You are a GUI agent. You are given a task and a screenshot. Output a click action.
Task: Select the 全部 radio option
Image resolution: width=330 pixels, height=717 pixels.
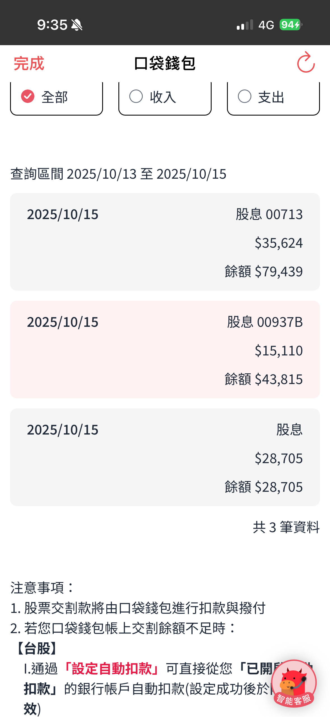tap(56, 97)
